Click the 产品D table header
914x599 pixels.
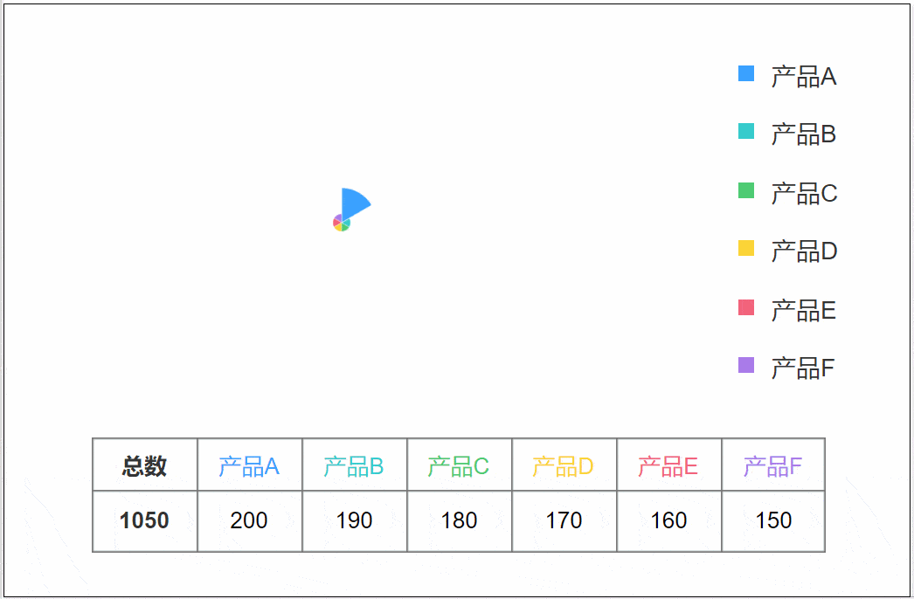pos(564,465)
